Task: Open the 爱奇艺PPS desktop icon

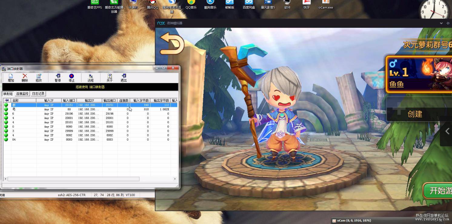Action: click(x=95, y=5)
